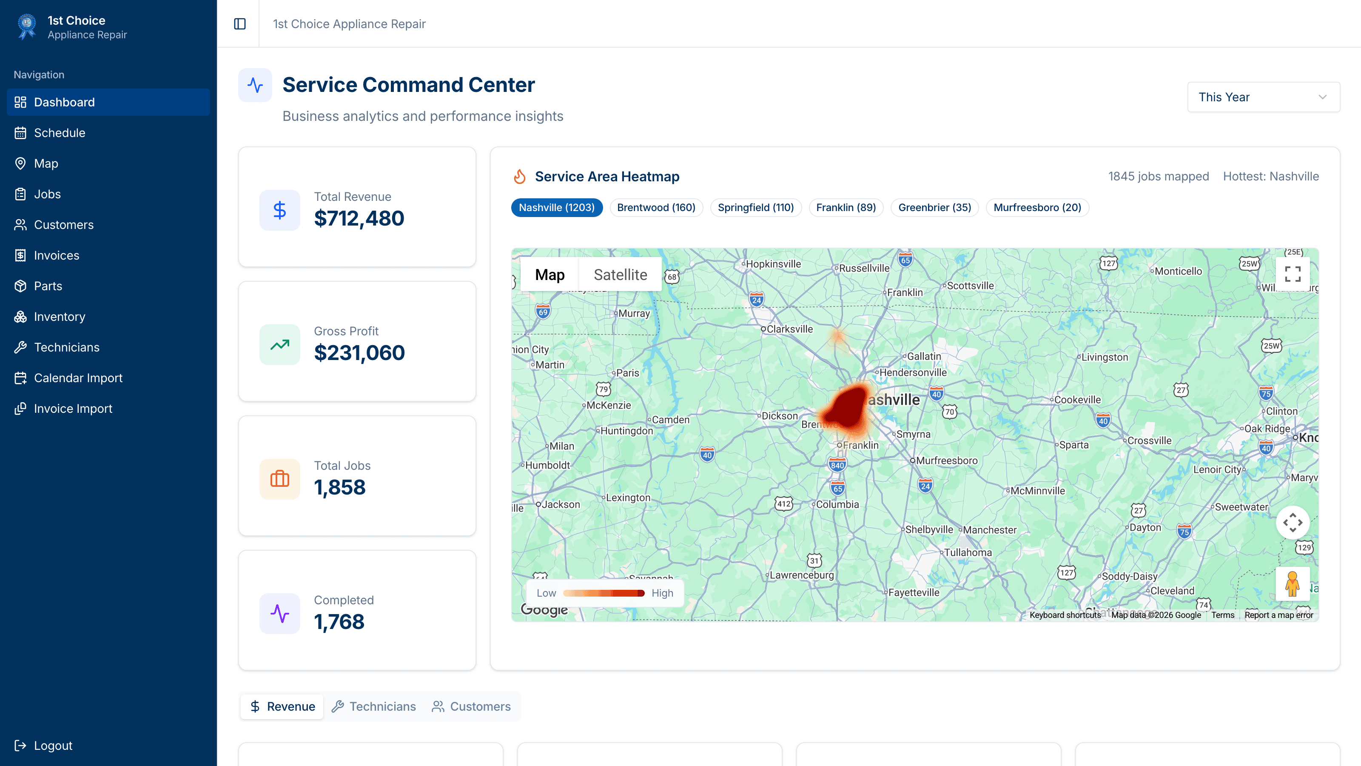The width and height of the screenshot is (1361, 766).
Task: Click the Inventory boxes icon
Action: coord(20,317)
